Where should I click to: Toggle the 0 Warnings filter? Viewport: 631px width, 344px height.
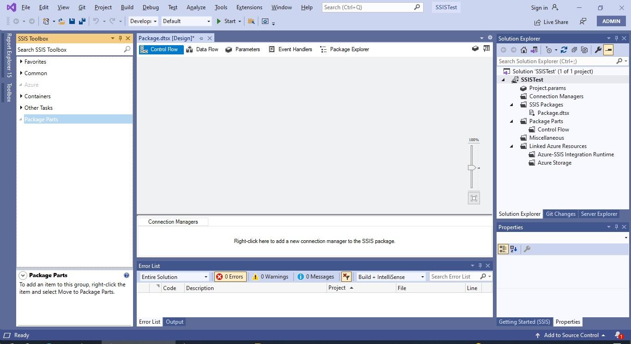coord(270,277)
